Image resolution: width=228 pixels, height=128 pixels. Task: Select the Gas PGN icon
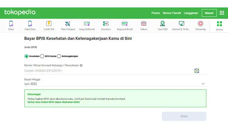[162, 23]
